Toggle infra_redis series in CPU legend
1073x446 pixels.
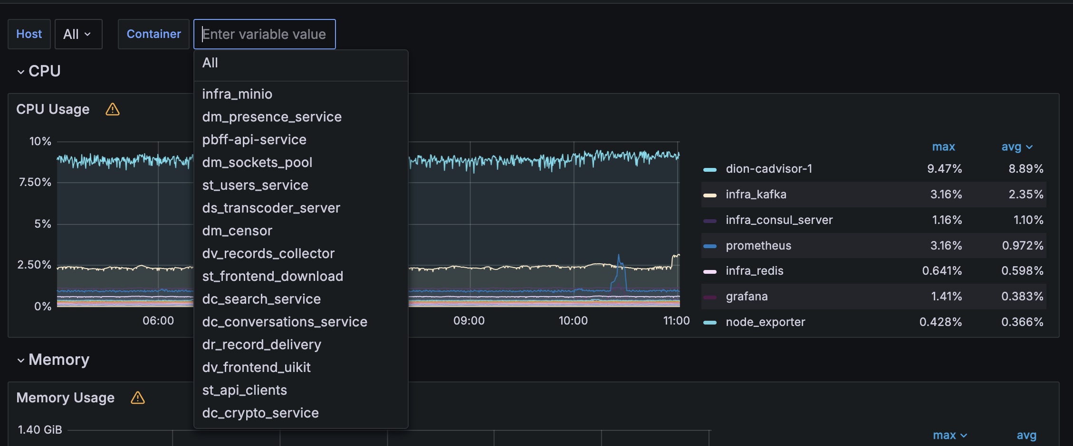click(755, 271)
